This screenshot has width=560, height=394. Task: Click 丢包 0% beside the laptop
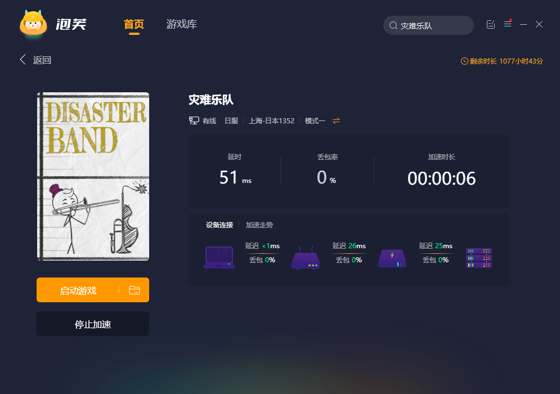click(x=262, y=259)
